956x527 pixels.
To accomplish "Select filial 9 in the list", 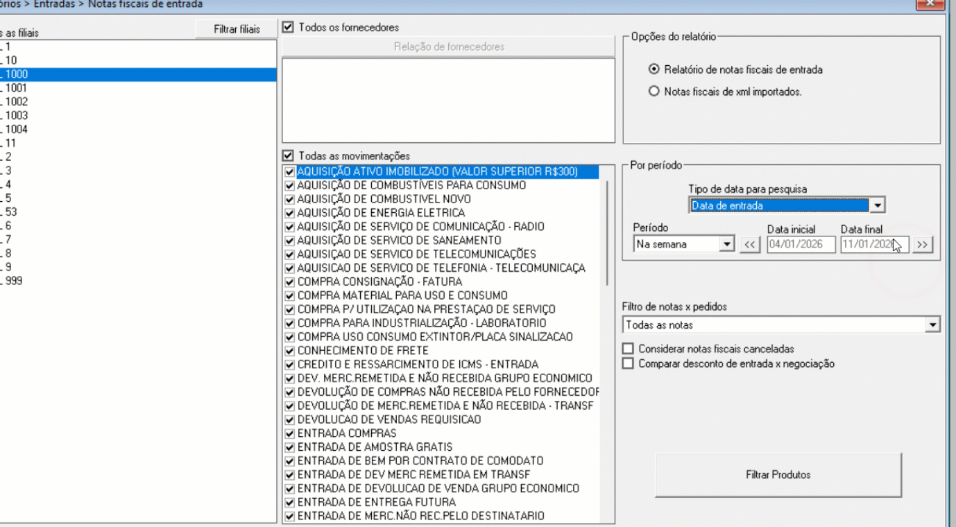I will point(138,267).
